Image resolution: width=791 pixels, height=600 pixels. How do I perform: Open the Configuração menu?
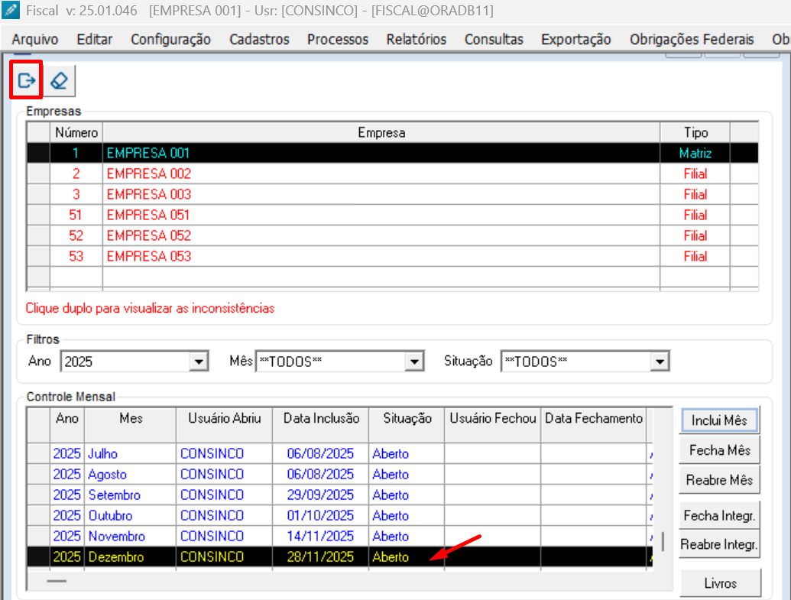(x=170, y=39)
